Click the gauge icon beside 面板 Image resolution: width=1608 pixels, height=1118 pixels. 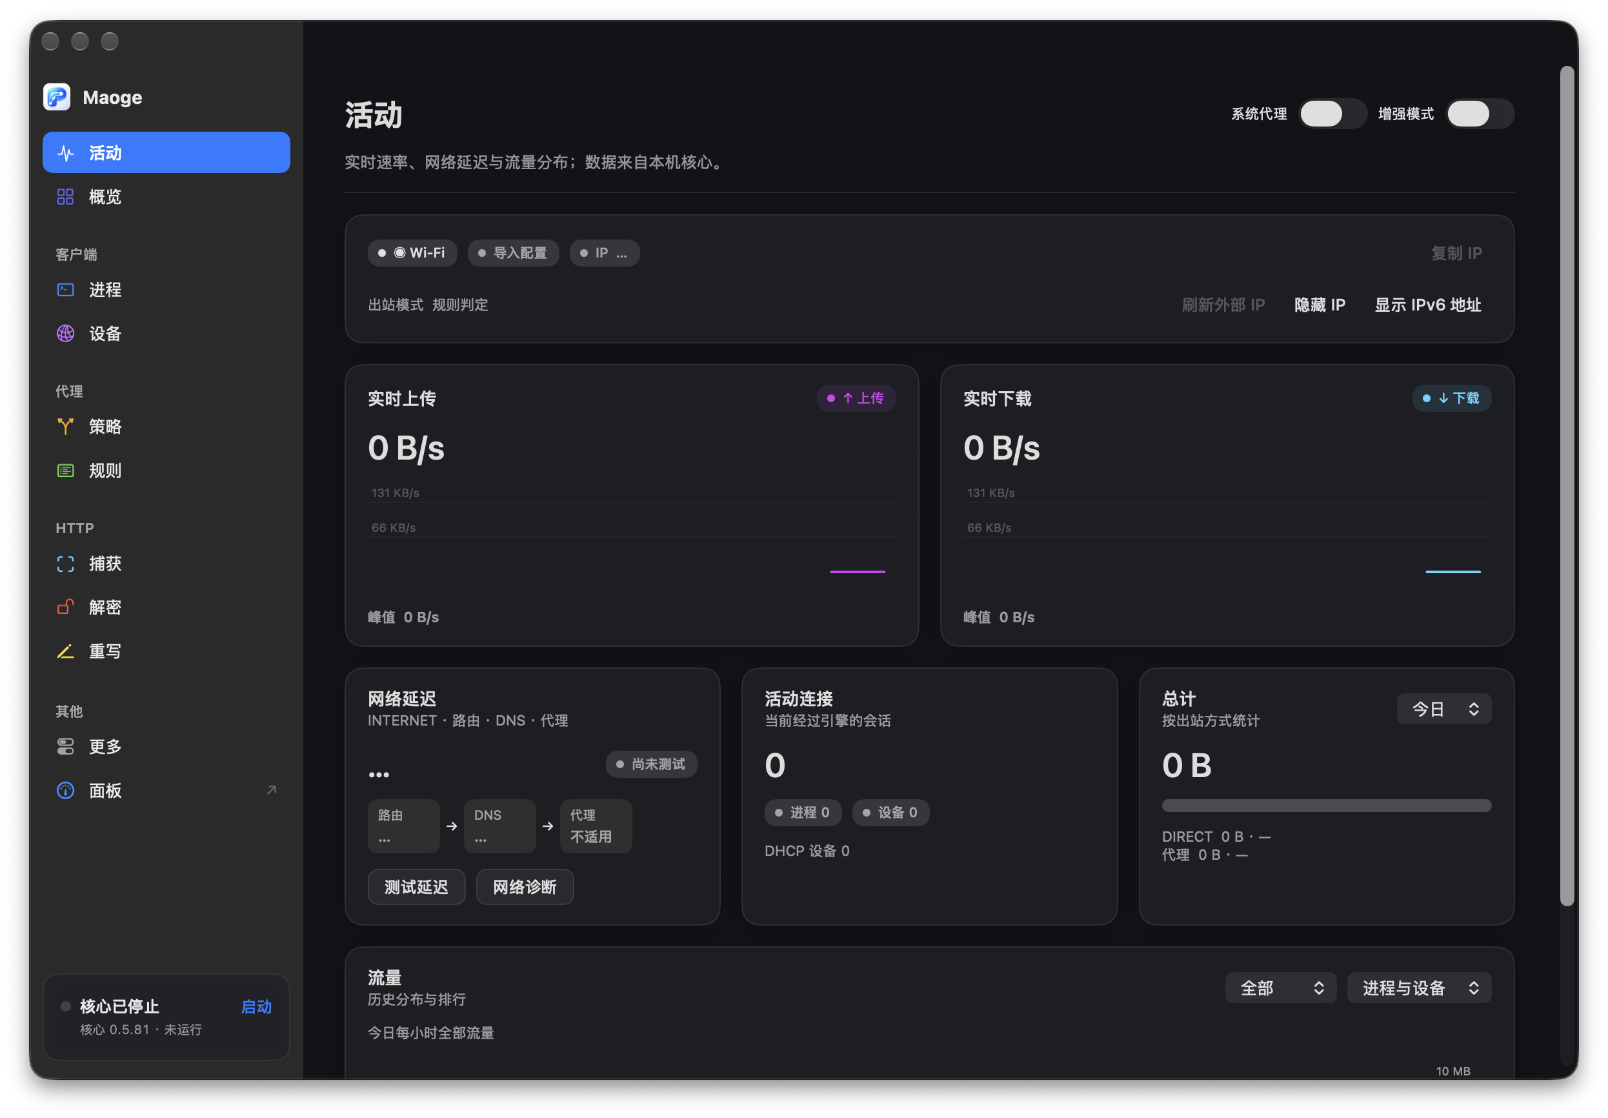(65, 789)
